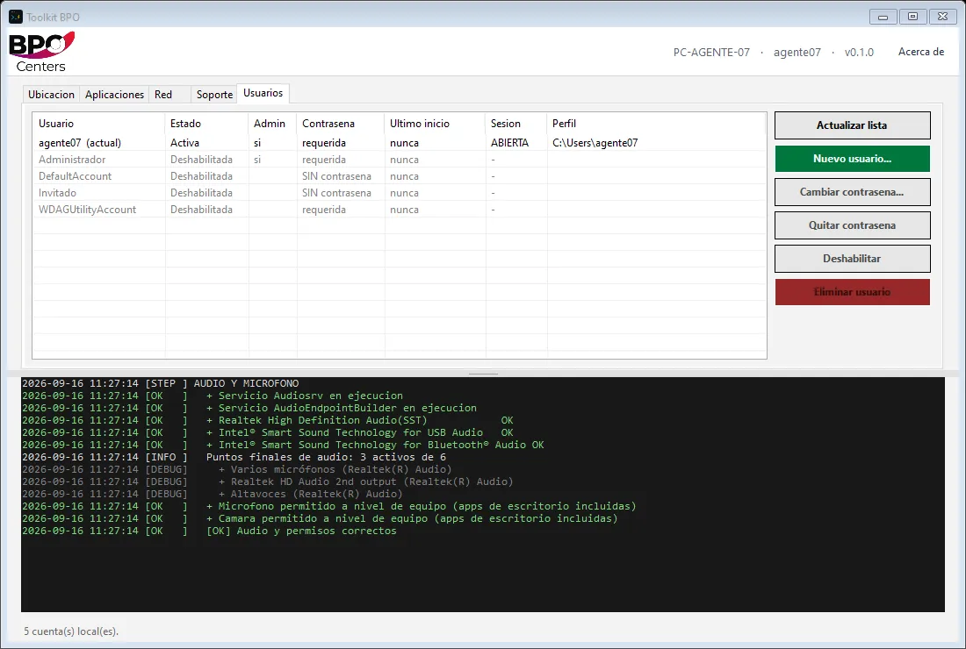The width and height of the screenshot is (966, 649).
Task: Click the PC-AGENTE-07 host name label
Action: (711, 53)
